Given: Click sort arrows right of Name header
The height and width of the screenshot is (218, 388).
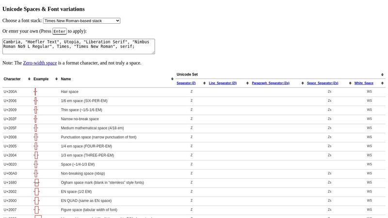Looking at the screenshot, I should 172,79.
